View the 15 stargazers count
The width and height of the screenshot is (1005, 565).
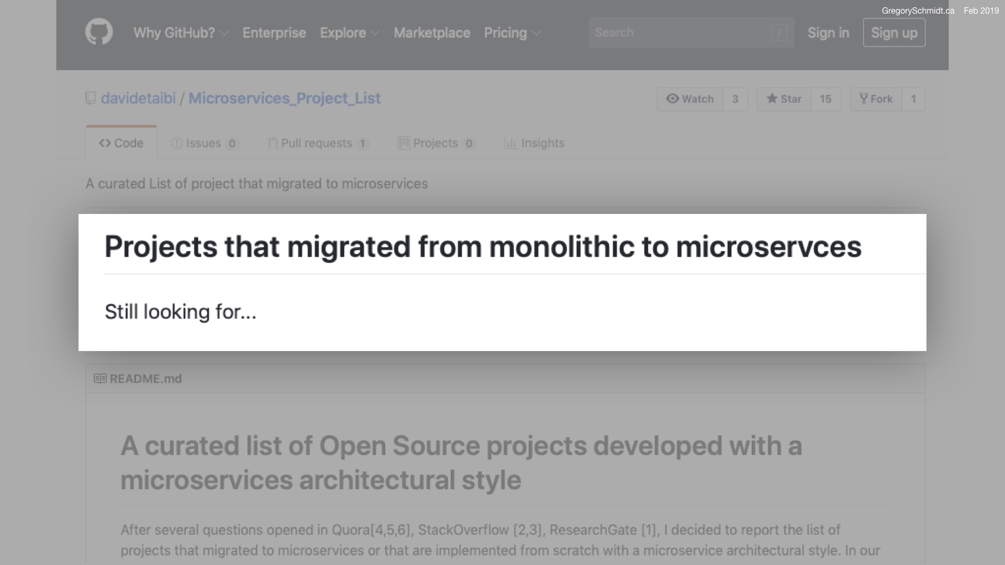point(825,99)
